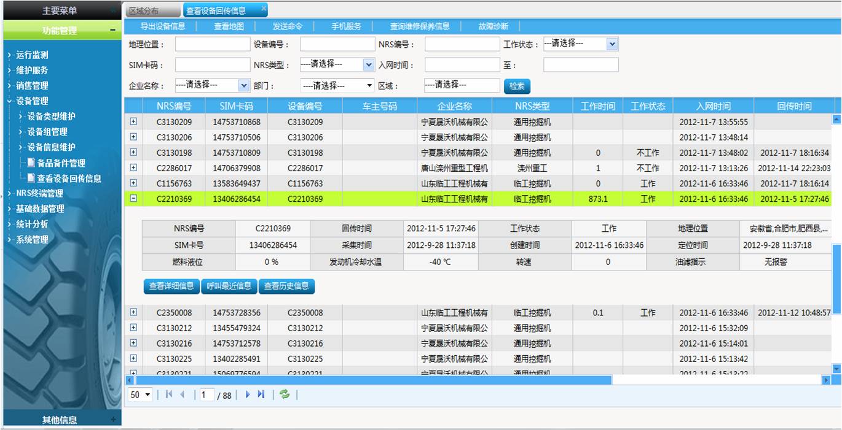This screenshot has width=842, height=430.
Task: Go to the previous page arrow
Action: click(182, 394)
